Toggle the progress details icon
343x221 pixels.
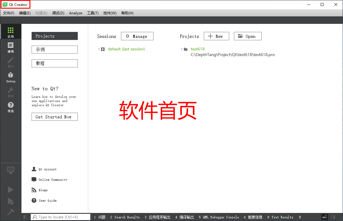pos(325,217)
